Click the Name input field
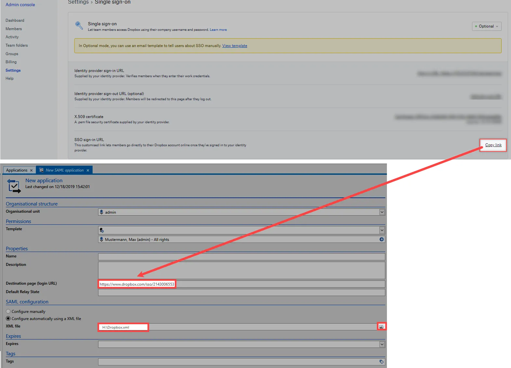Image resolution: width=511 pixels, height=368 pixels. tap(241, 257)
